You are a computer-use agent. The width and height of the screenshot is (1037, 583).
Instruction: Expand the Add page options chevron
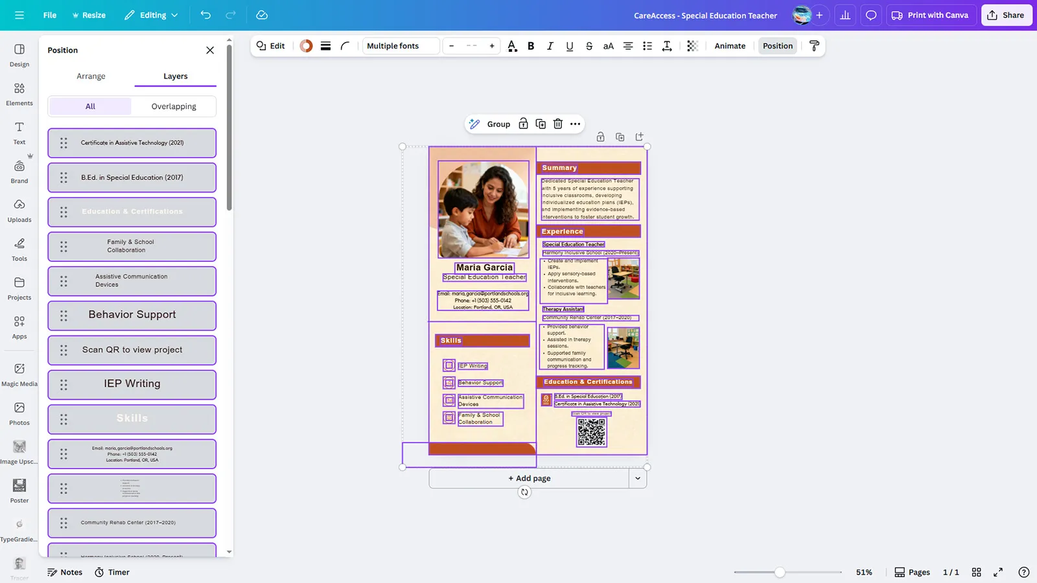[638, 478]
